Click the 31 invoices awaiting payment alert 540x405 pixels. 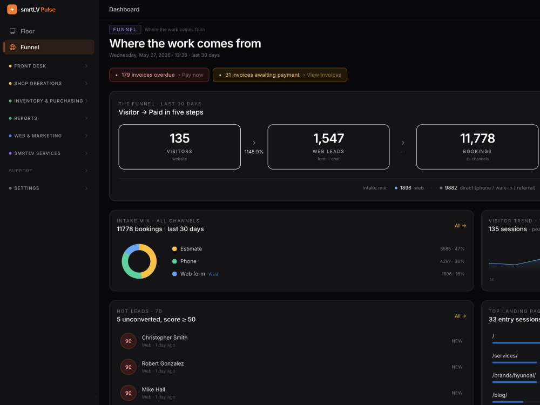click(280, 75)
